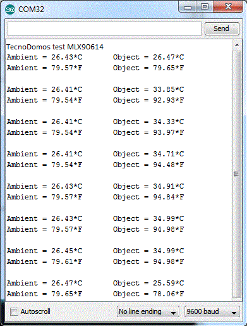
Task: Open the 9600 baud rate dropdown
Action: pos(212,311)
